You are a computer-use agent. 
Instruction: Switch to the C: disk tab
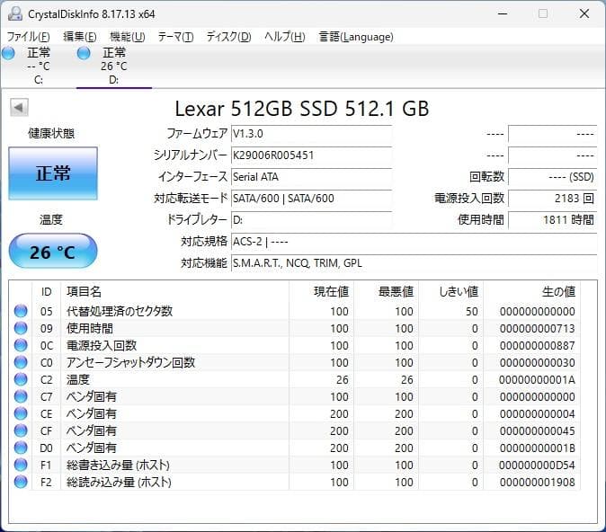click(x=39, y=66)
